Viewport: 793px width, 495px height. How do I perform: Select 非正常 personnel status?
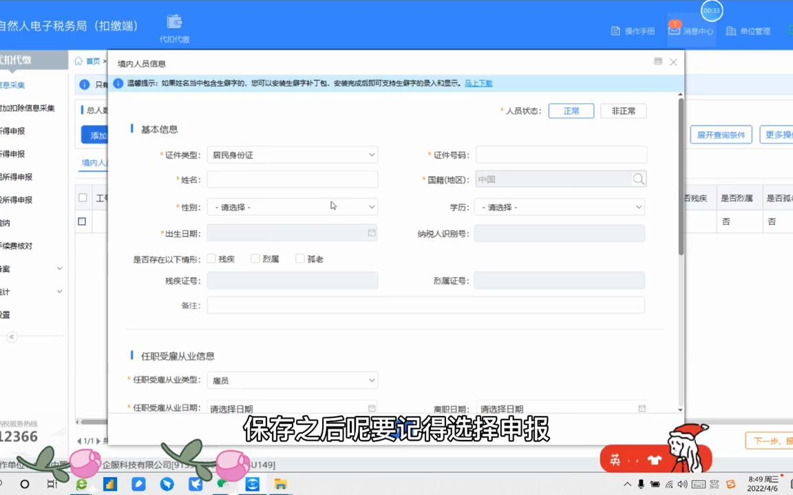622,111
